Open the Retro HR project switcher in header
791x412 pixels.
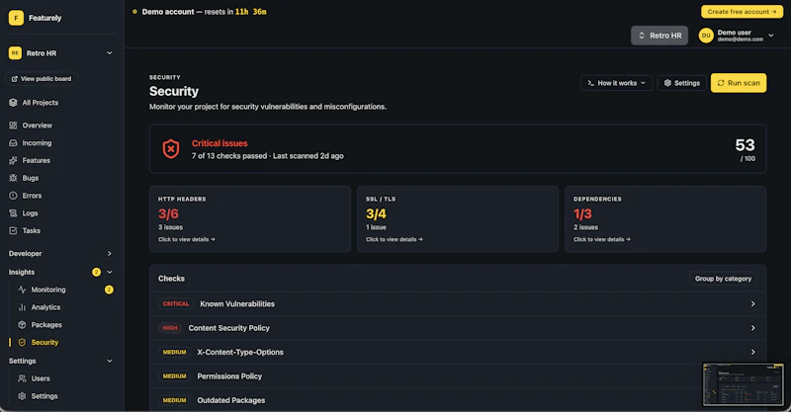click(659, 36)
